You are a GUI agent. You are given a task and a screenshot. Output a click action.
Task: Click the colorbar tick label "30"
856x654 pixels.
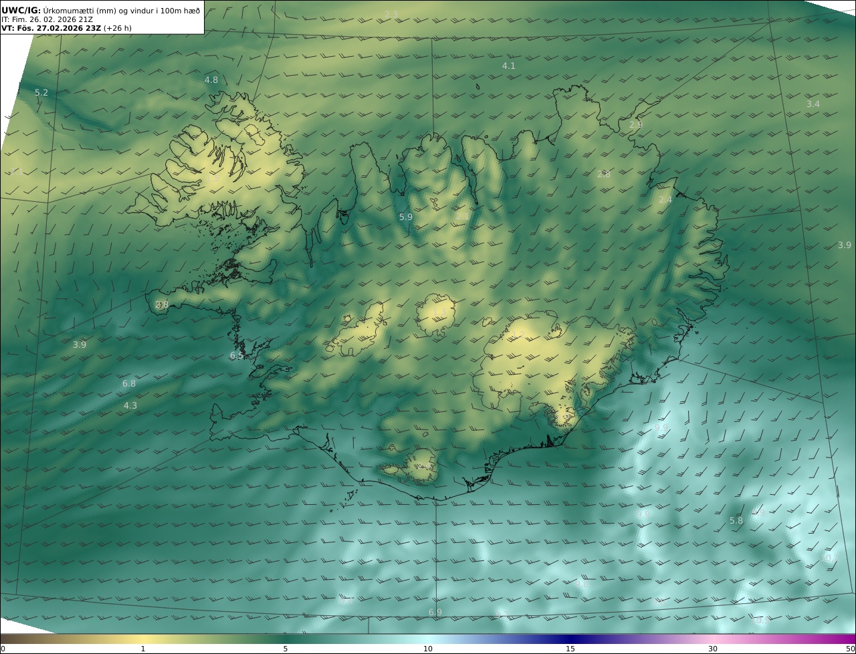pyautogui.click(x=713, y=649)
